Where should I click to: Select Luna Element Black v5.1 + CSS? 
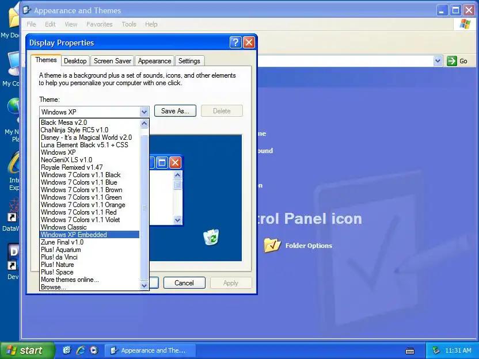pyautogui.click(x=90, y=145)
